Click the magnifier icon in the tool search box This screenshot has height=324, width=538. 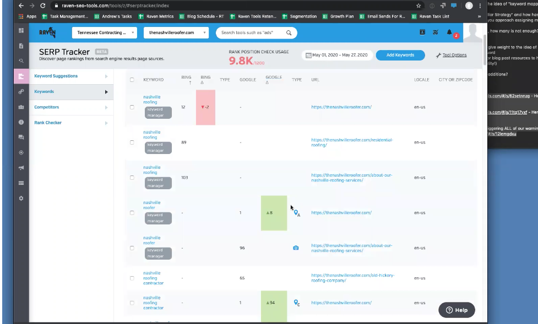click(x=289, y=33)
